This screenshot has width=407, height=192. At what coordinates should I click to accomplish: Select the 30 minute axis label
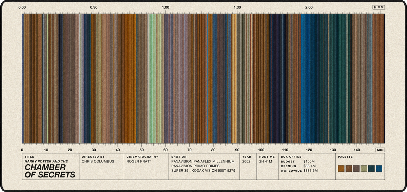[x=94, y=150]
